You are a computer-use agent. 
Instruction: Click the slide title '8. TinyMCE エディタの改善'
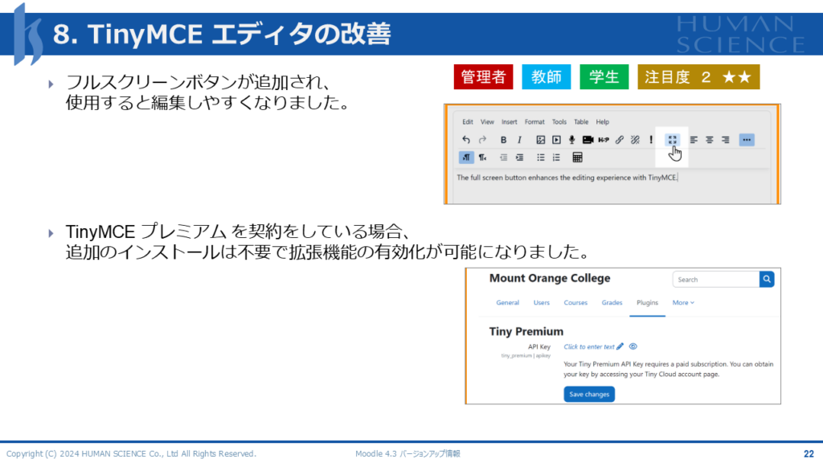pos(222,34)
